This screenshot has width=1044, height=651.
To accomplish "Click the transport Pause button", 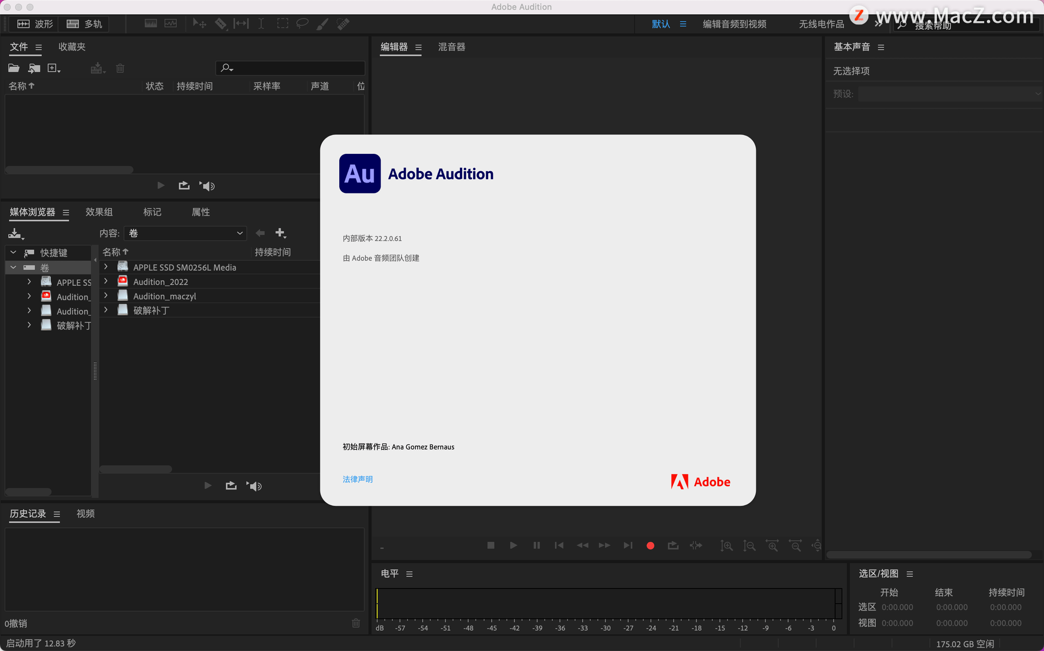I will tap(537, 545).
